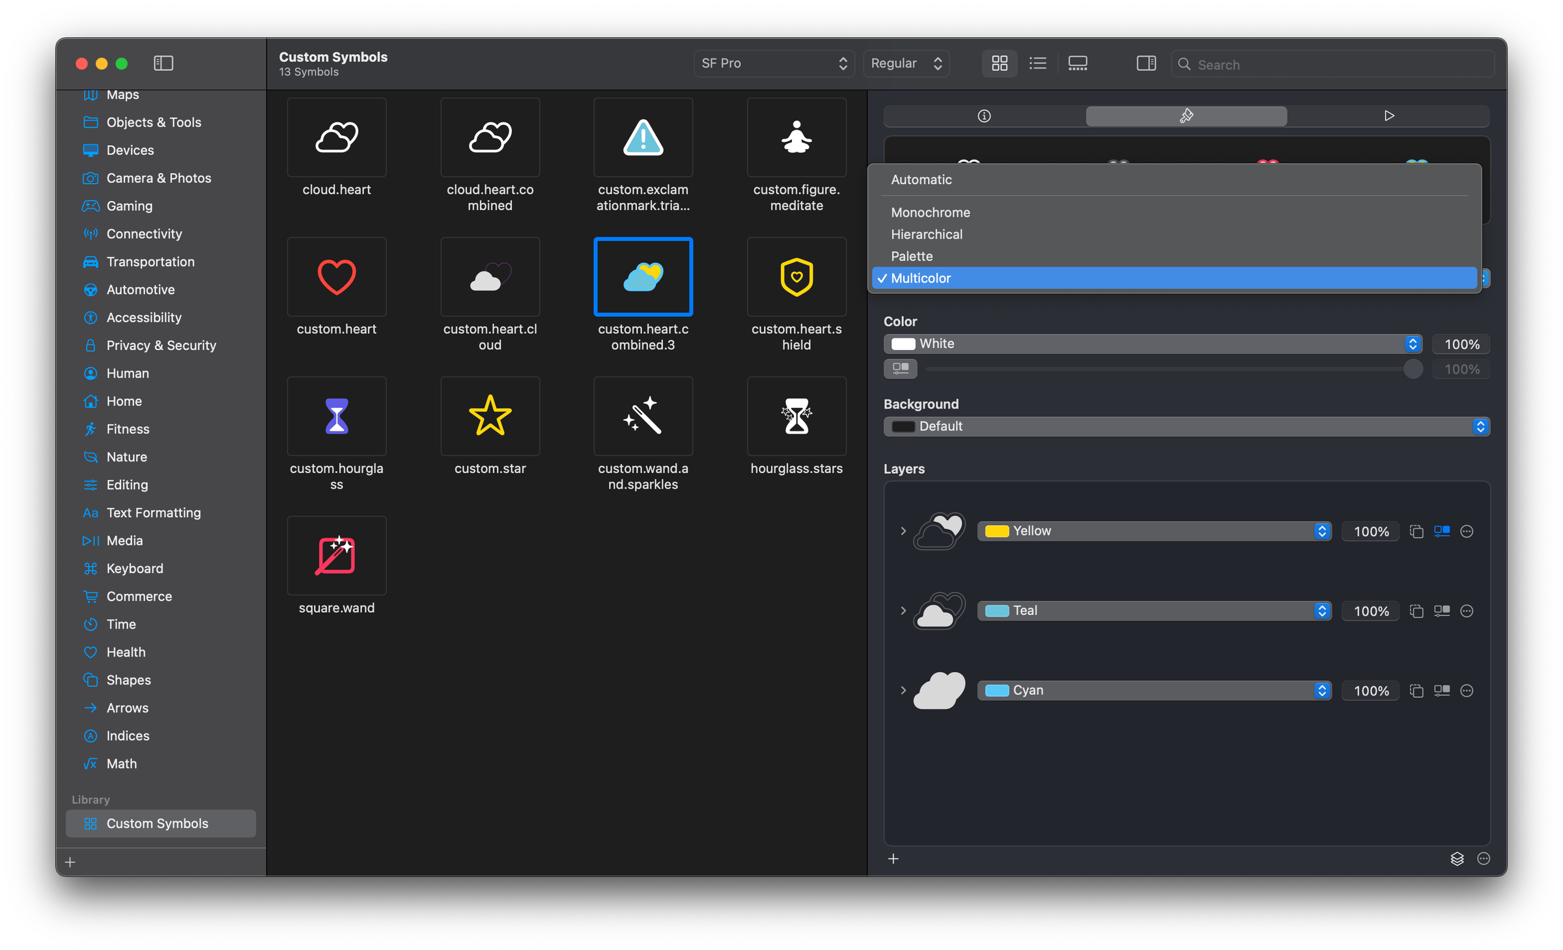Select Hierarchical rendering mode from the menu
Screen dimensions: 1563x950
pos(927,234)
